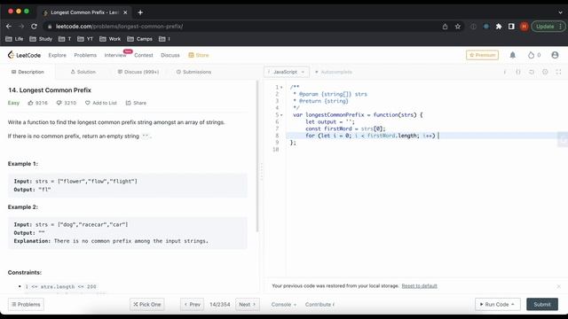
Task: Click the Submit button
Action: click(x=542, y=305)
